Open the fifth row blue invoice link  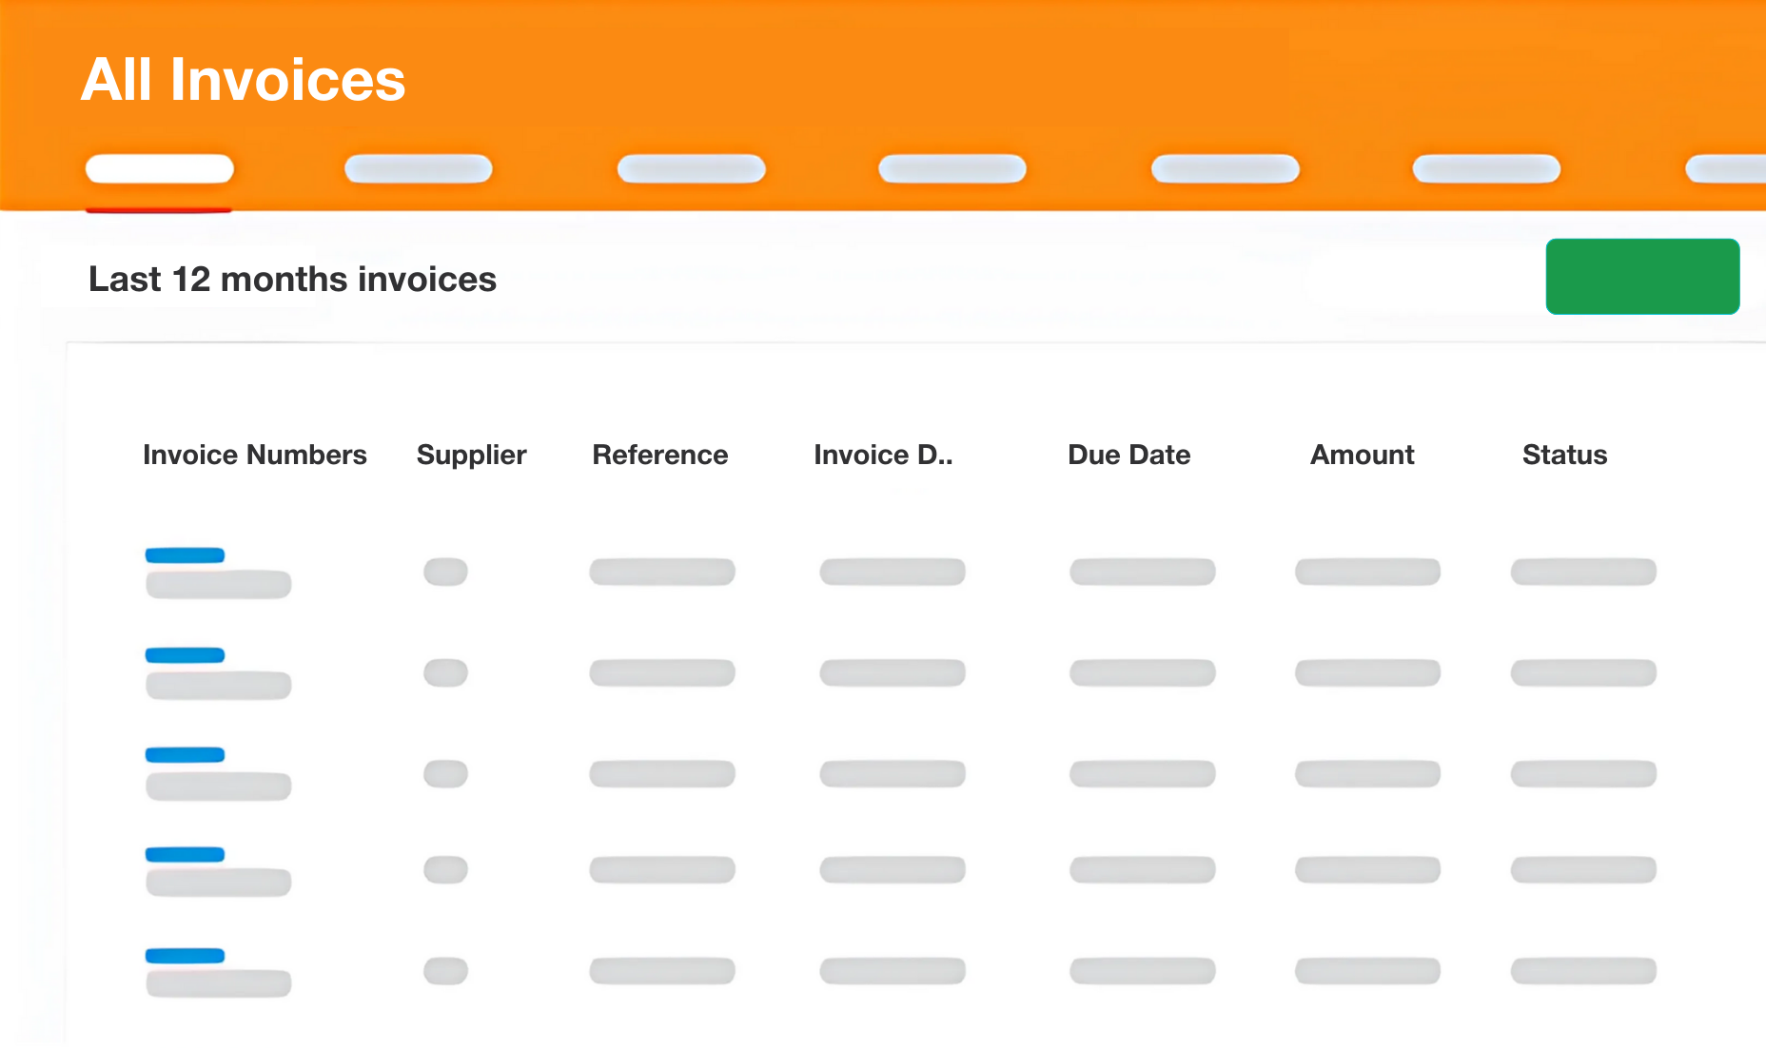pyautogui.click(x=185, y=956)
